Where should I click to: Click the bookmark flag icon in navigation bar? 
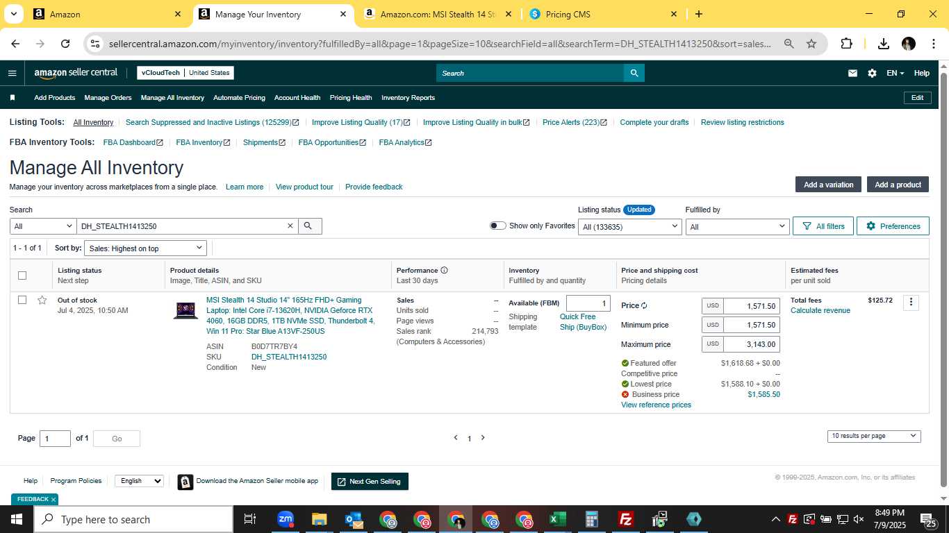click(13, 98)
